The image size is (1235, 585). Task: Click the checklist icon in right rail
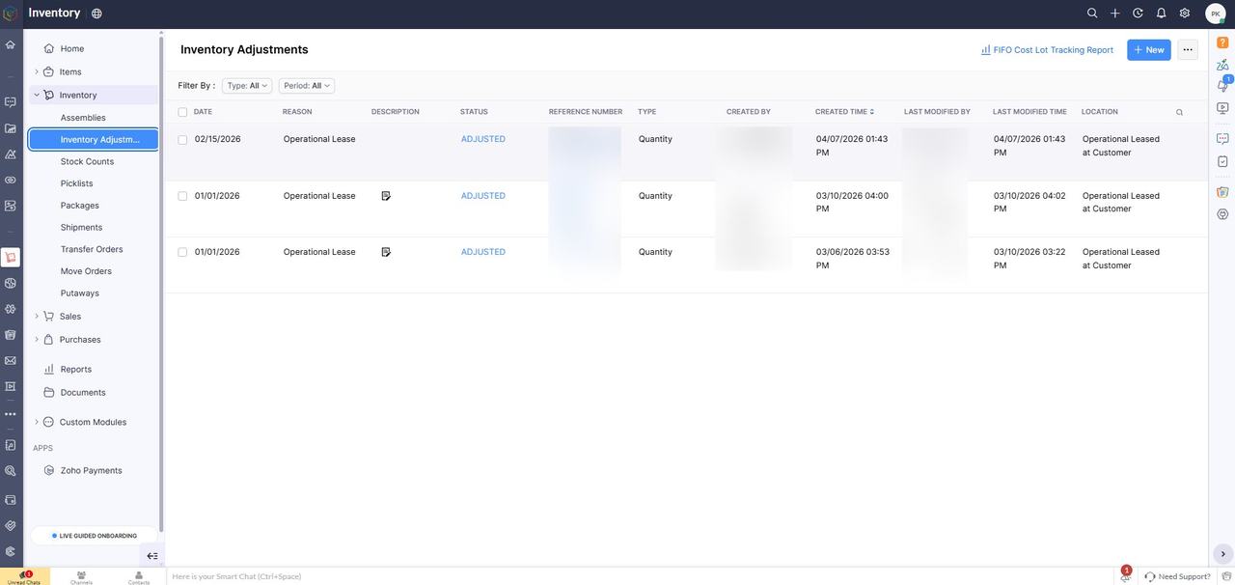(x=1222, y=161)
